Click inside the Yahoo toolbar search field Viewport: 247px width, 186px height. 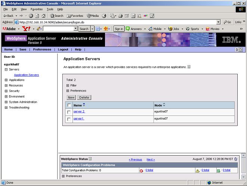[x=58, y=28]
